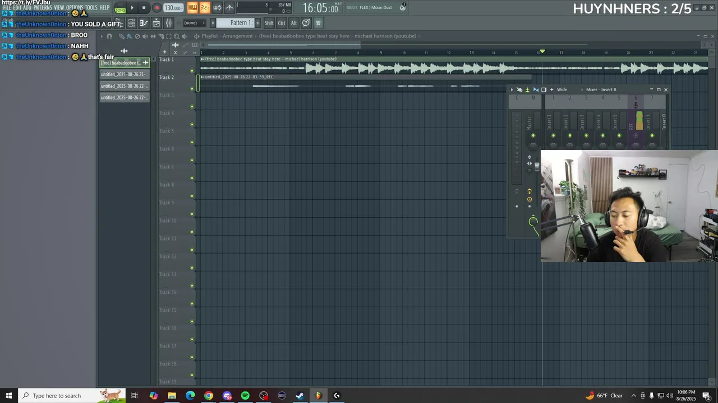Select the Playlist Slip tool
The image size is (718, 403).
(153, 36)
